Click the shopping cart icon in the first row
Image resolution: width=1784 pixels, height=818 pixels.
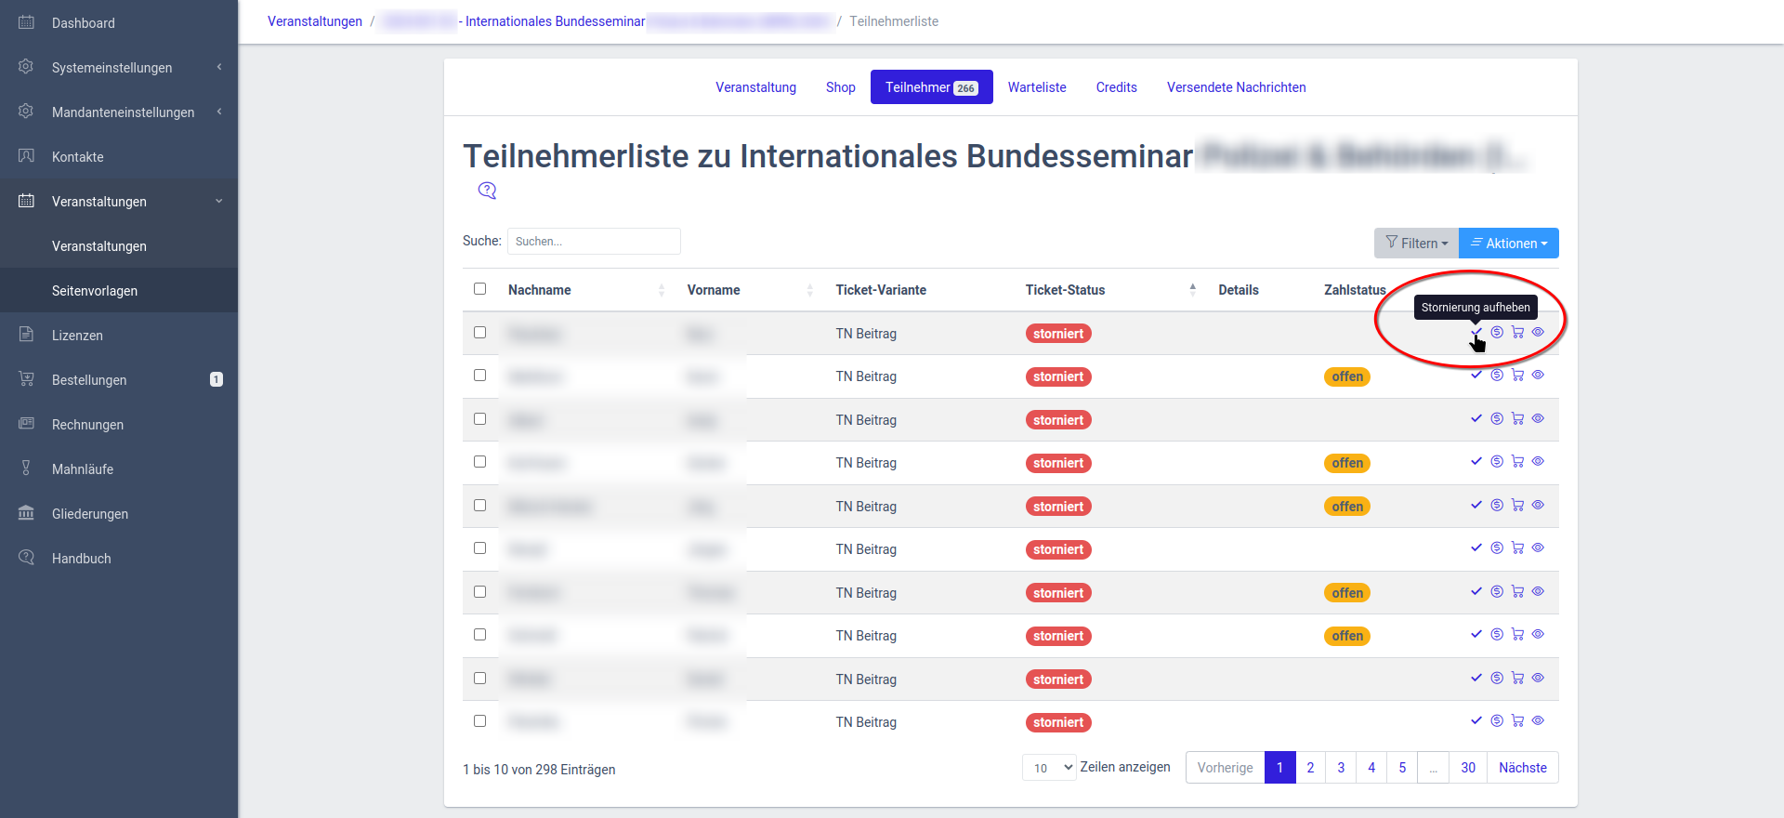[x=1517, y=333]
